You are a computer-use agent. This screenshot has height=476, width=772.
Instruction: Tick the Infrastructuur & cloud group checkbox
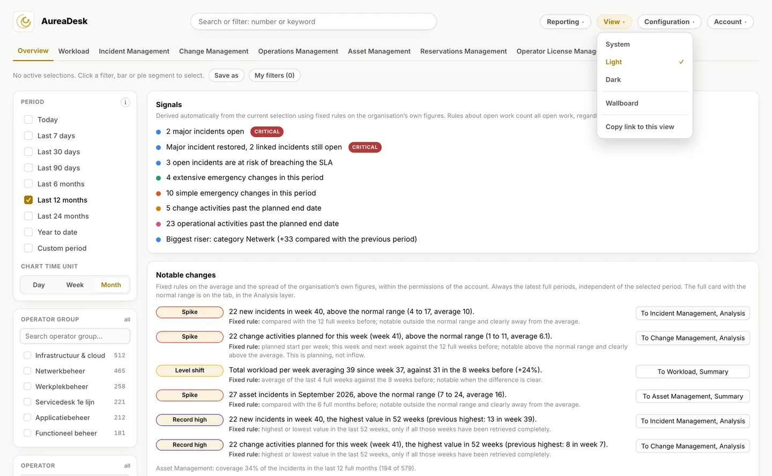(27, 355)
